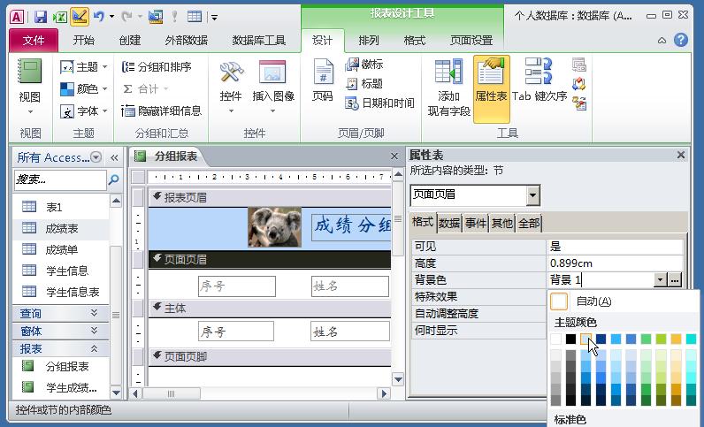Open navigation pane category dropdown arrow
Viewport: 704px width, 427px height.
96,157
